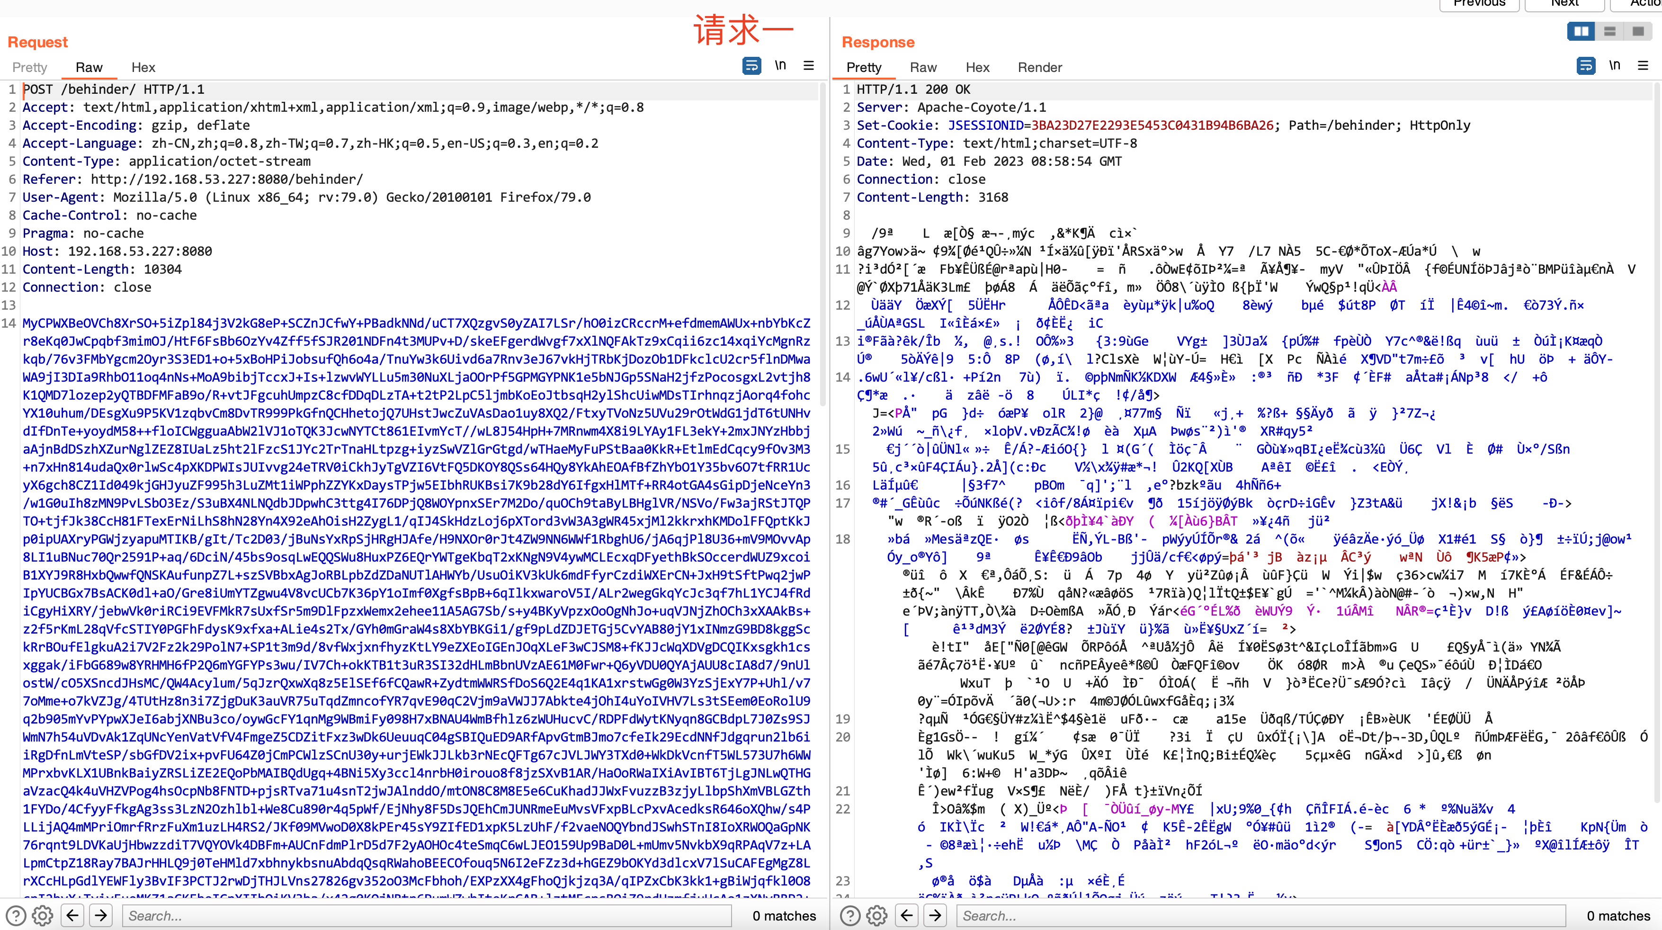
Task: Focus the Response search input field
Action: pyautogui.click(x=1258, y=915)
